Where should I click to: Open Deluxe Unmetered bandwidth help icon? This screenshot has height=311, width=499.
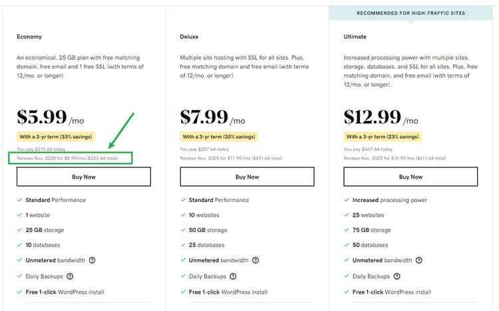[x=255, y=260]
